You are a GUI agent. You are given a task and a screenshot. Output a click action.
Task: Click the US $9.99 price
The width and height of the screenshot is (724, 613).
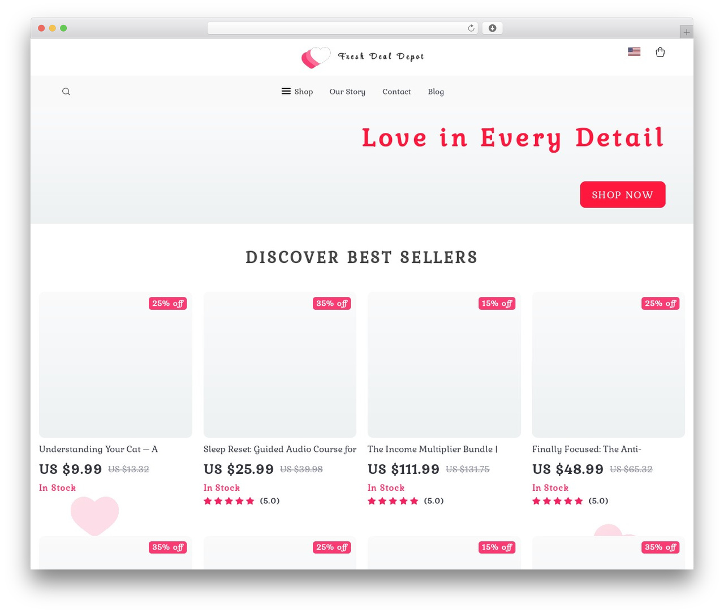coord(71,469)
